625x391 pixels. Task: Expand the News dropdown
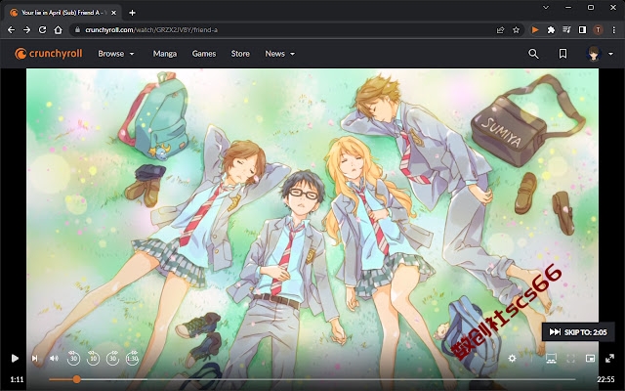point(280,54)
